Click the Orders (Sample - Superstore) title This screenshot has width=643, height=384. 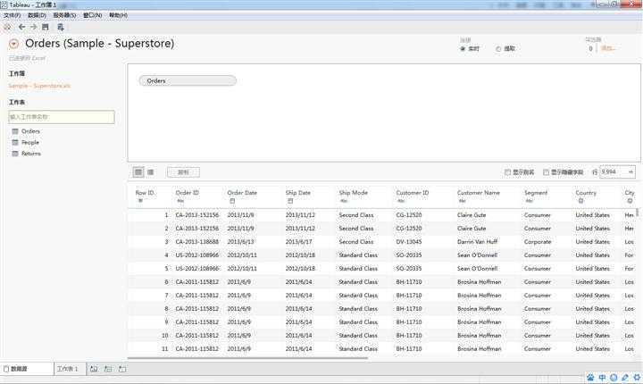tap(100, 43)
